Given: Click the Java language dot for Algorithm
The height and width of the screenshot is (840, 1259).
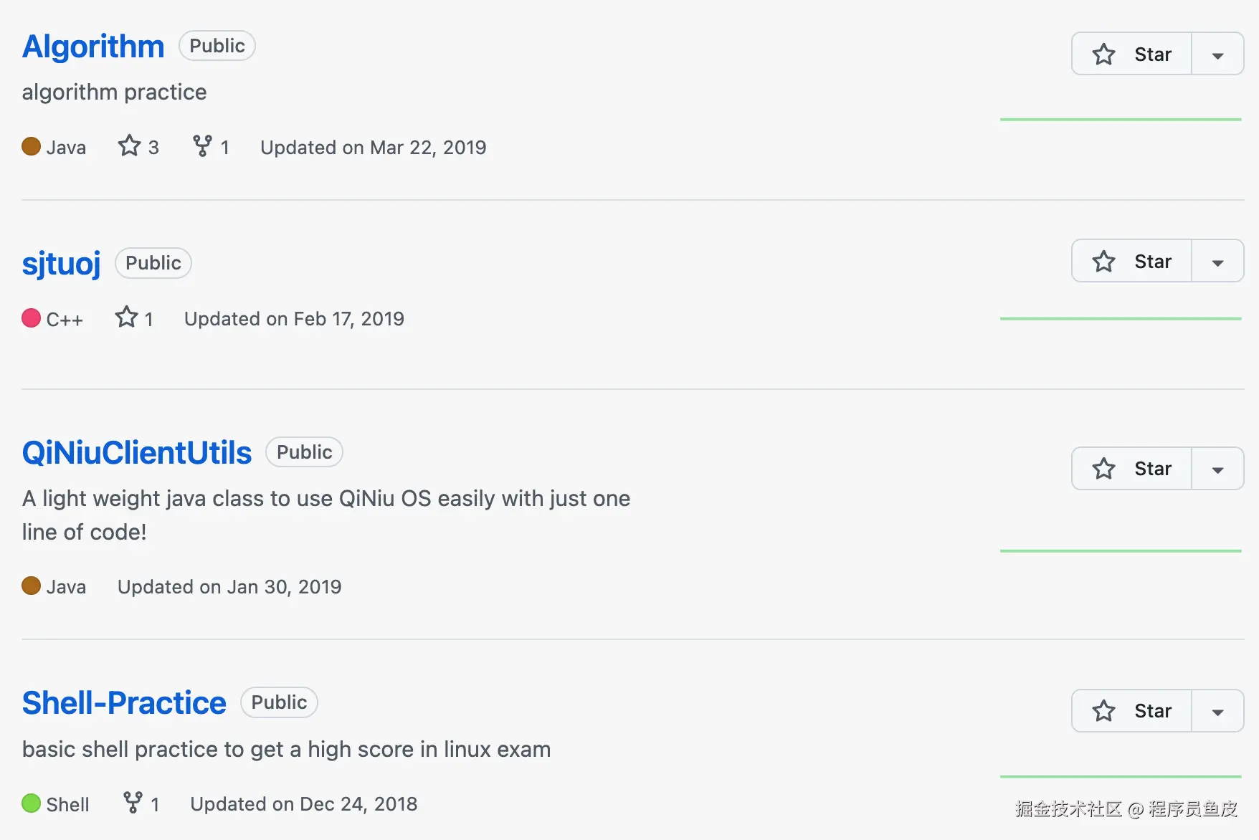Looking at the screenshot, I should click(31, 146).
